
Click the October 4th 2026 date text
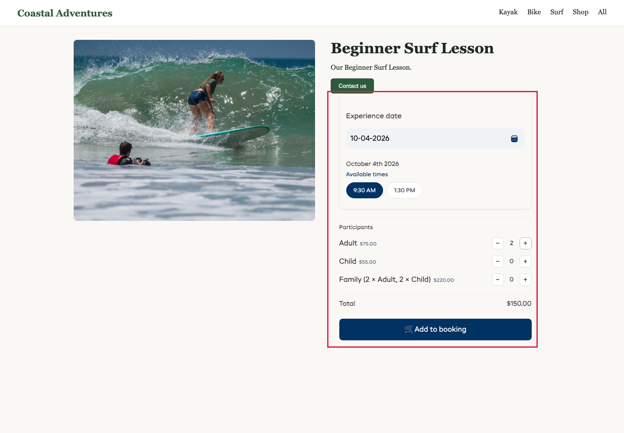373,164
